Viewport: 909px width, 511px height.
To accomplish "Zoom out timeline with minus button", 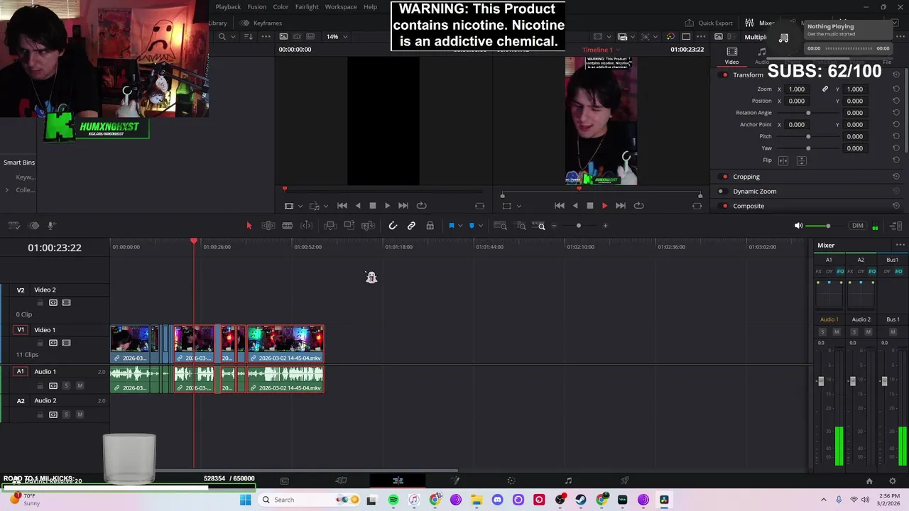I will click(554, 226).
